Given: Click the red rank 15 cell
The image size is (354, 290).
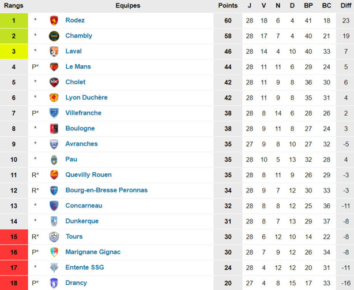Looking at the screenshot, I should pos(14,237).
